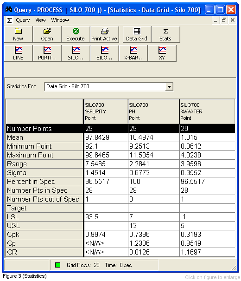This screenshot has height=281, width=241.
Task: Click the LSL value 93.5
Action: pyautogui.click(x=106, y=217)
